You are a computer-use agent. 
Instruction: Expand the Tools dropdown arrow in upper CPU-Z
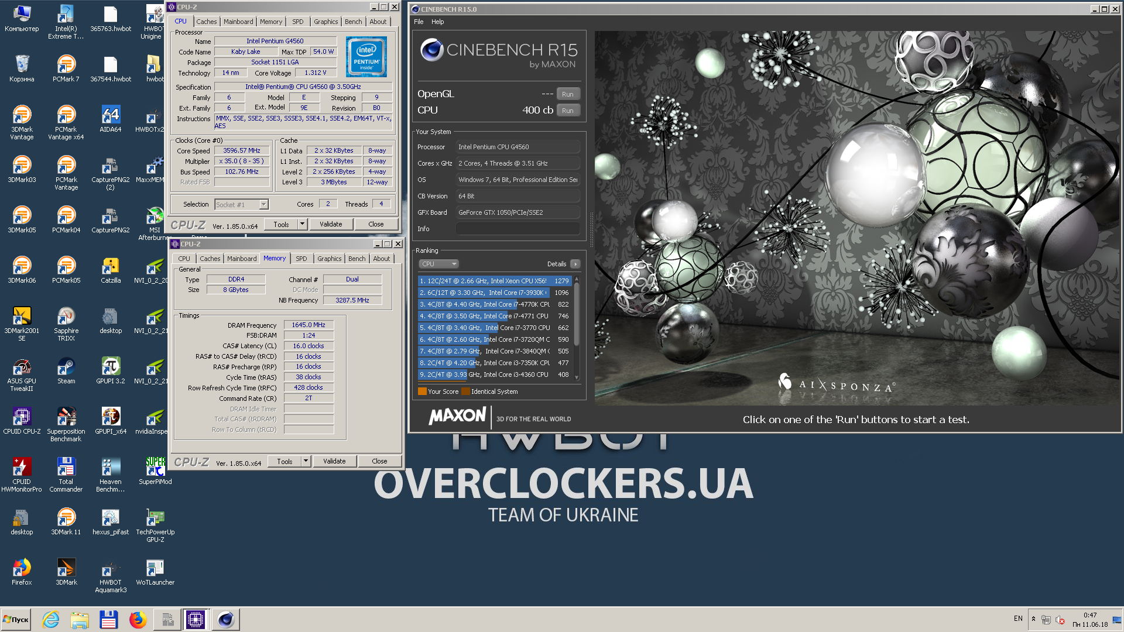pyautogui.click(x=302, y=224)
